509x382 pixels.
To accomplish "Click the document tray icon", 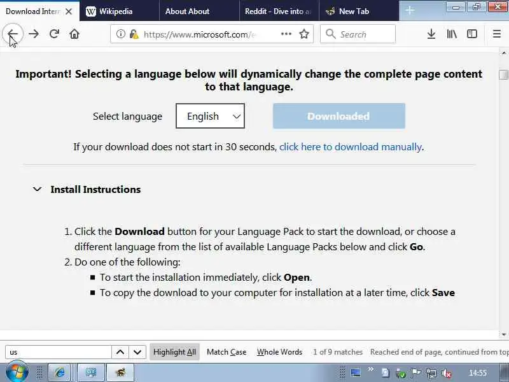I will 385,372.
